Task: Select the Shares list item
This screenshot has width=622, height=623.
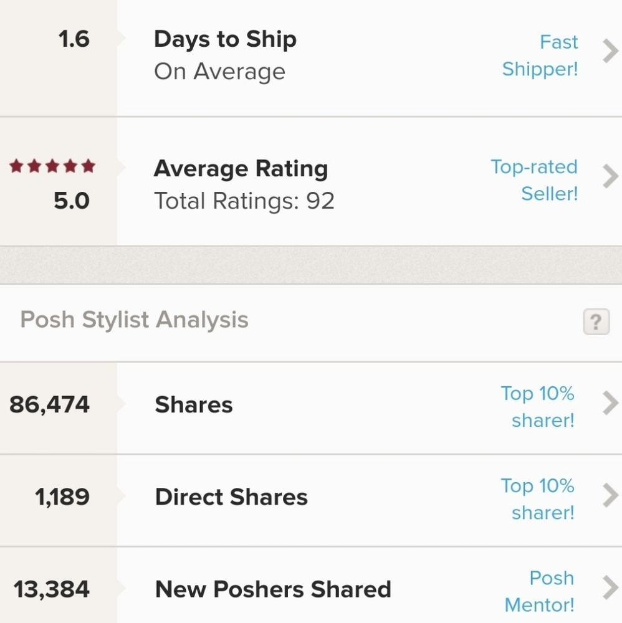Action: (311, 408)
